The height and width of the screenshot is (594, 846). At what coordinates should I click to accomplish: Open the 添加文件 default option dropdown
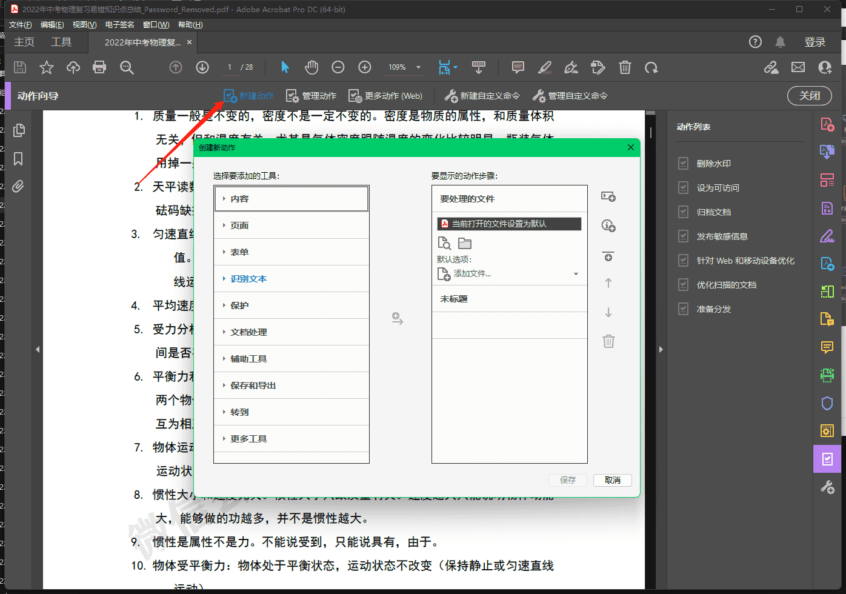(x=575, y=274)
